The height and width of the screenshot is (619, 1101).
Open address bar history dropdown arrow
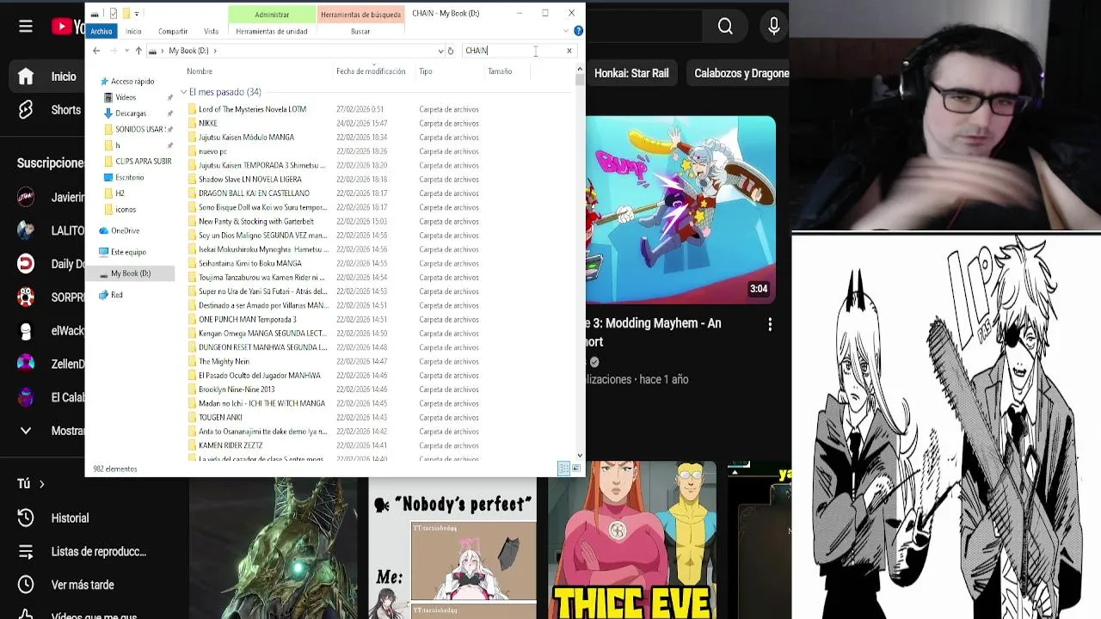(440, 51)
